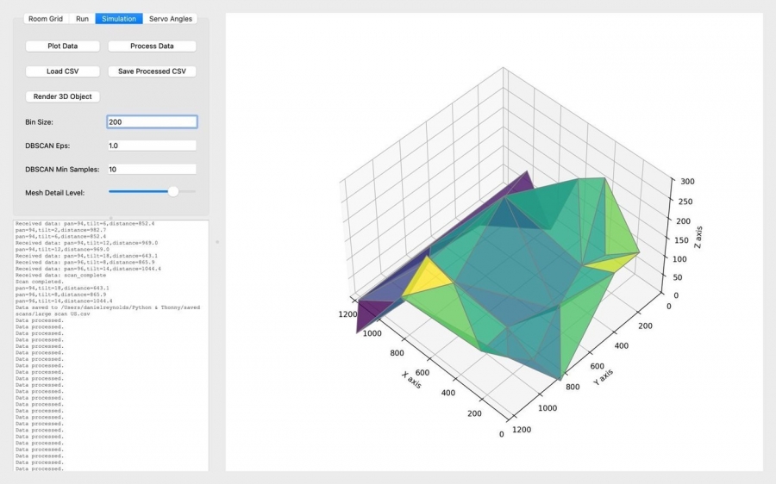776x484 pixels.
Task: Click the Process Data button
Action: coord(152,46)
